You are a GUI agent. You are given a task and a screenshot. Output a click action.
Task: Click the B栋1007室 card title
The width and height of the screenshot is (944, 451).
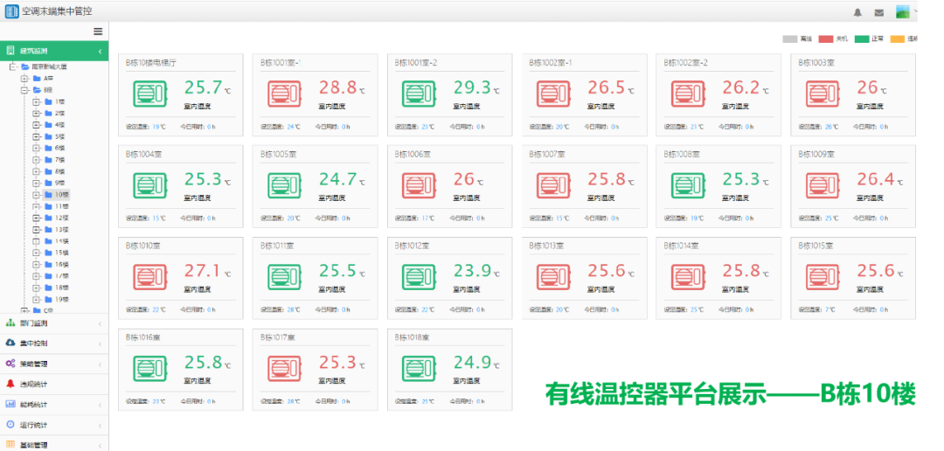[x=547, y=155]
